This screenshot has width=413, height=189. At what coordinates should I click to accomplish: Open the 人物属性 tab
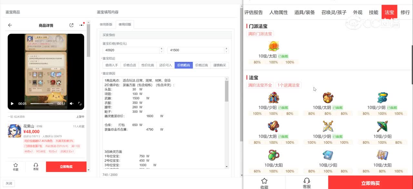pos(278,12)
